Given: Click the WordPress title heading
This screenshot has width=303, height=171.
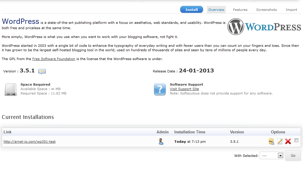Looking at the screenshot, I should [21, 21].
